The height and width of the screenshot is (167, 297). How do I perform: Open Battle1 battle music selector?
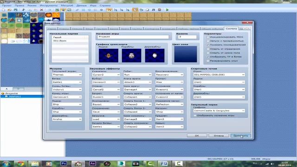(x=67, y=82)
